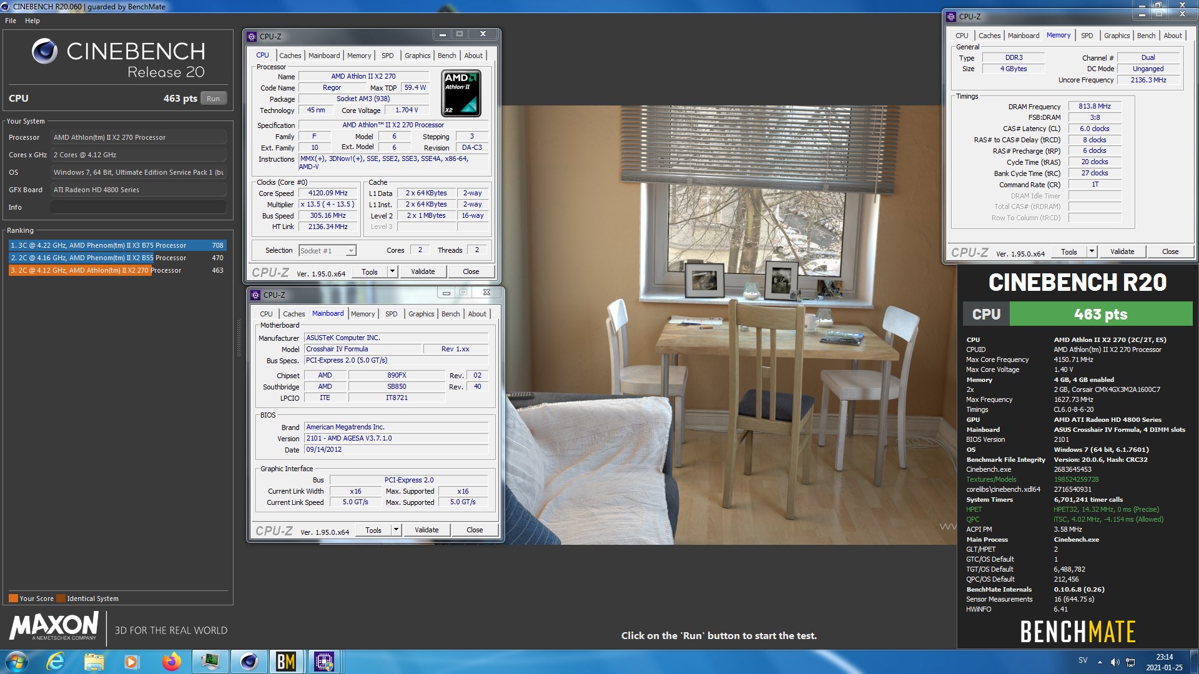Open Caches tab in CPU-Z Mainboard window
Image resolution: width=1199 pixels, height=674 pixels.
[294, 314]
